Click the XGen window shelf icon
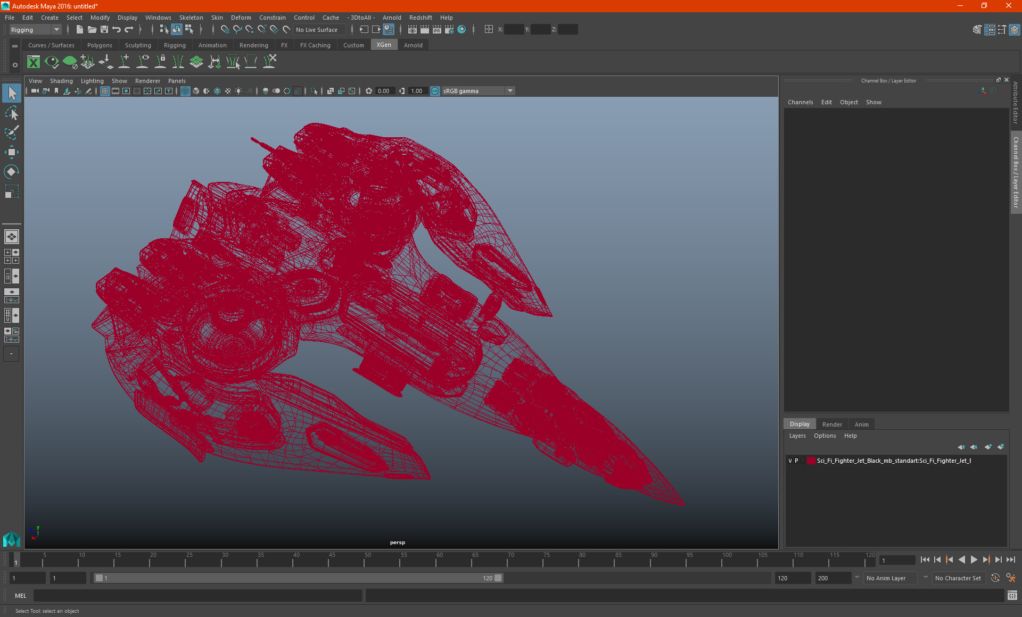Screen dimensions: 1022x617 (x=34, y=62)
